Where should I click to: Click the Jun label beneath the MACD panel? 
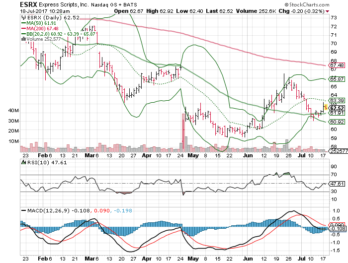(248, 259)
